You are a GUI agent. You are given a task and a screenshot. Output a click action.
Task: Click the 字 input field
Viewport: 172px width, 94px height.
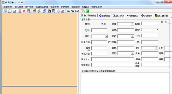coord(150,36)
